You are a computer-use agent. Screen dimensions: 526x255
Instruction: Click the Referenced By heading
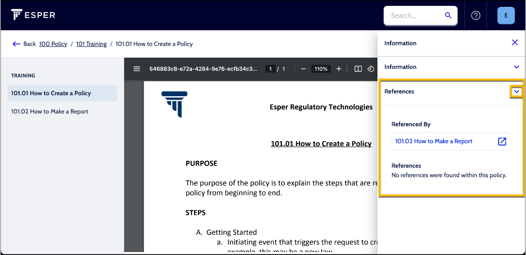411,124
